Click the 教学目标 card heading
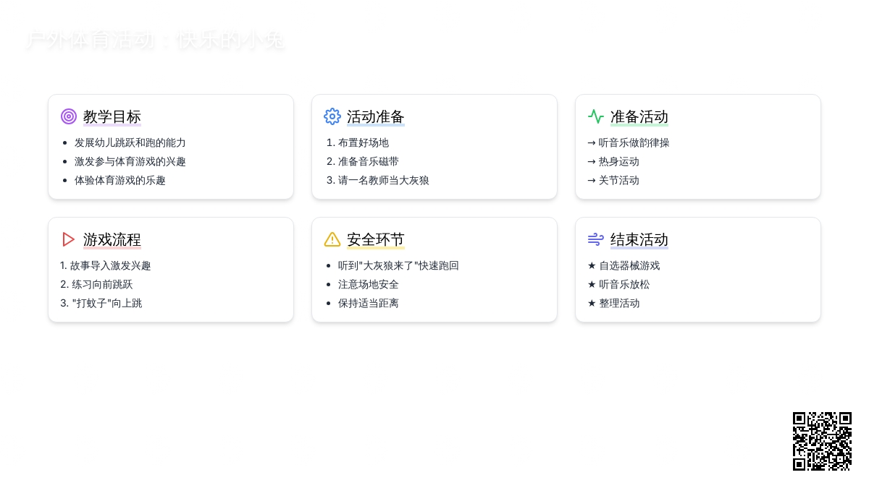The height and width of the screenshot is (488, 869). (x=112, y=116)
